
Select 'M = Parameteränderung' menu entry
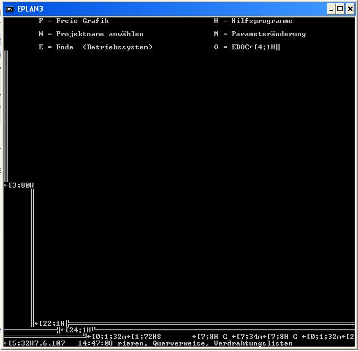pyautogui.click(x=260, y=34)
